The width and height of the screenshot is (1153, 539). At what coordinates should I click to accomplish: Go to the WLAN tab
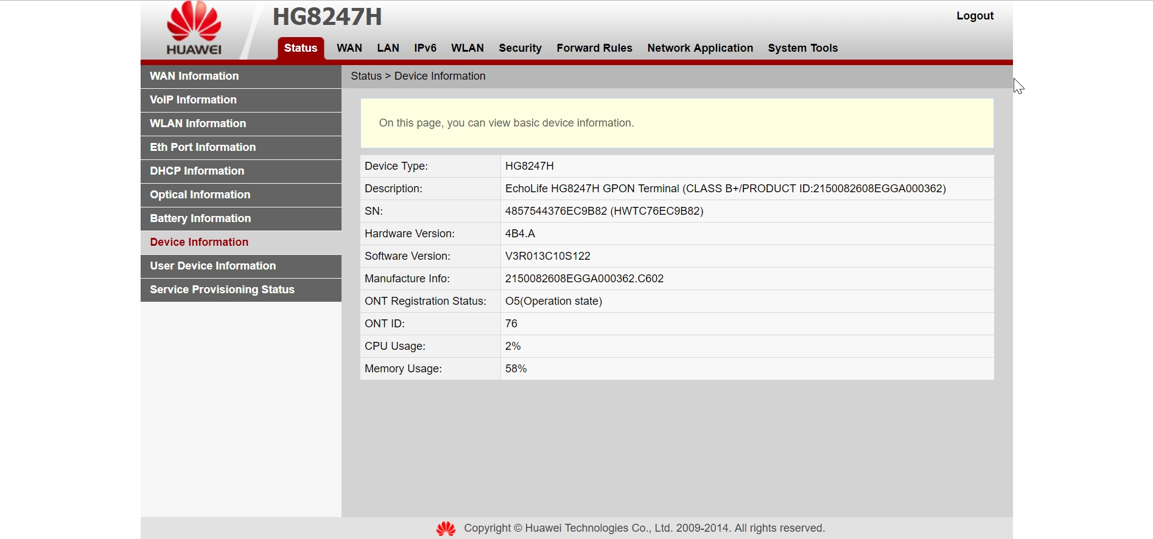point(468,48)
